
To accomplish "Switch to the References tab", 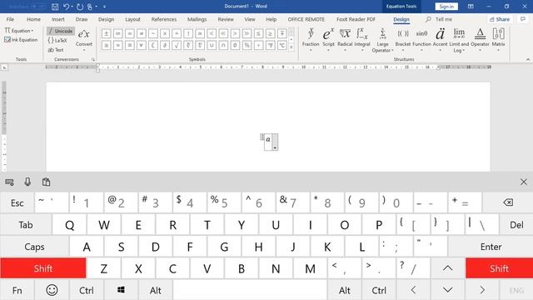I will point(164,19).
